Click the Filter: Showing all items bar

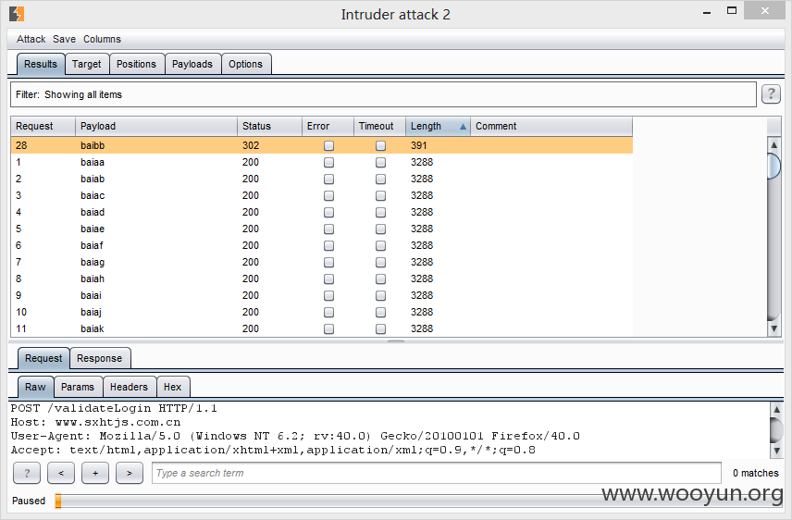(x=383, y=94)
